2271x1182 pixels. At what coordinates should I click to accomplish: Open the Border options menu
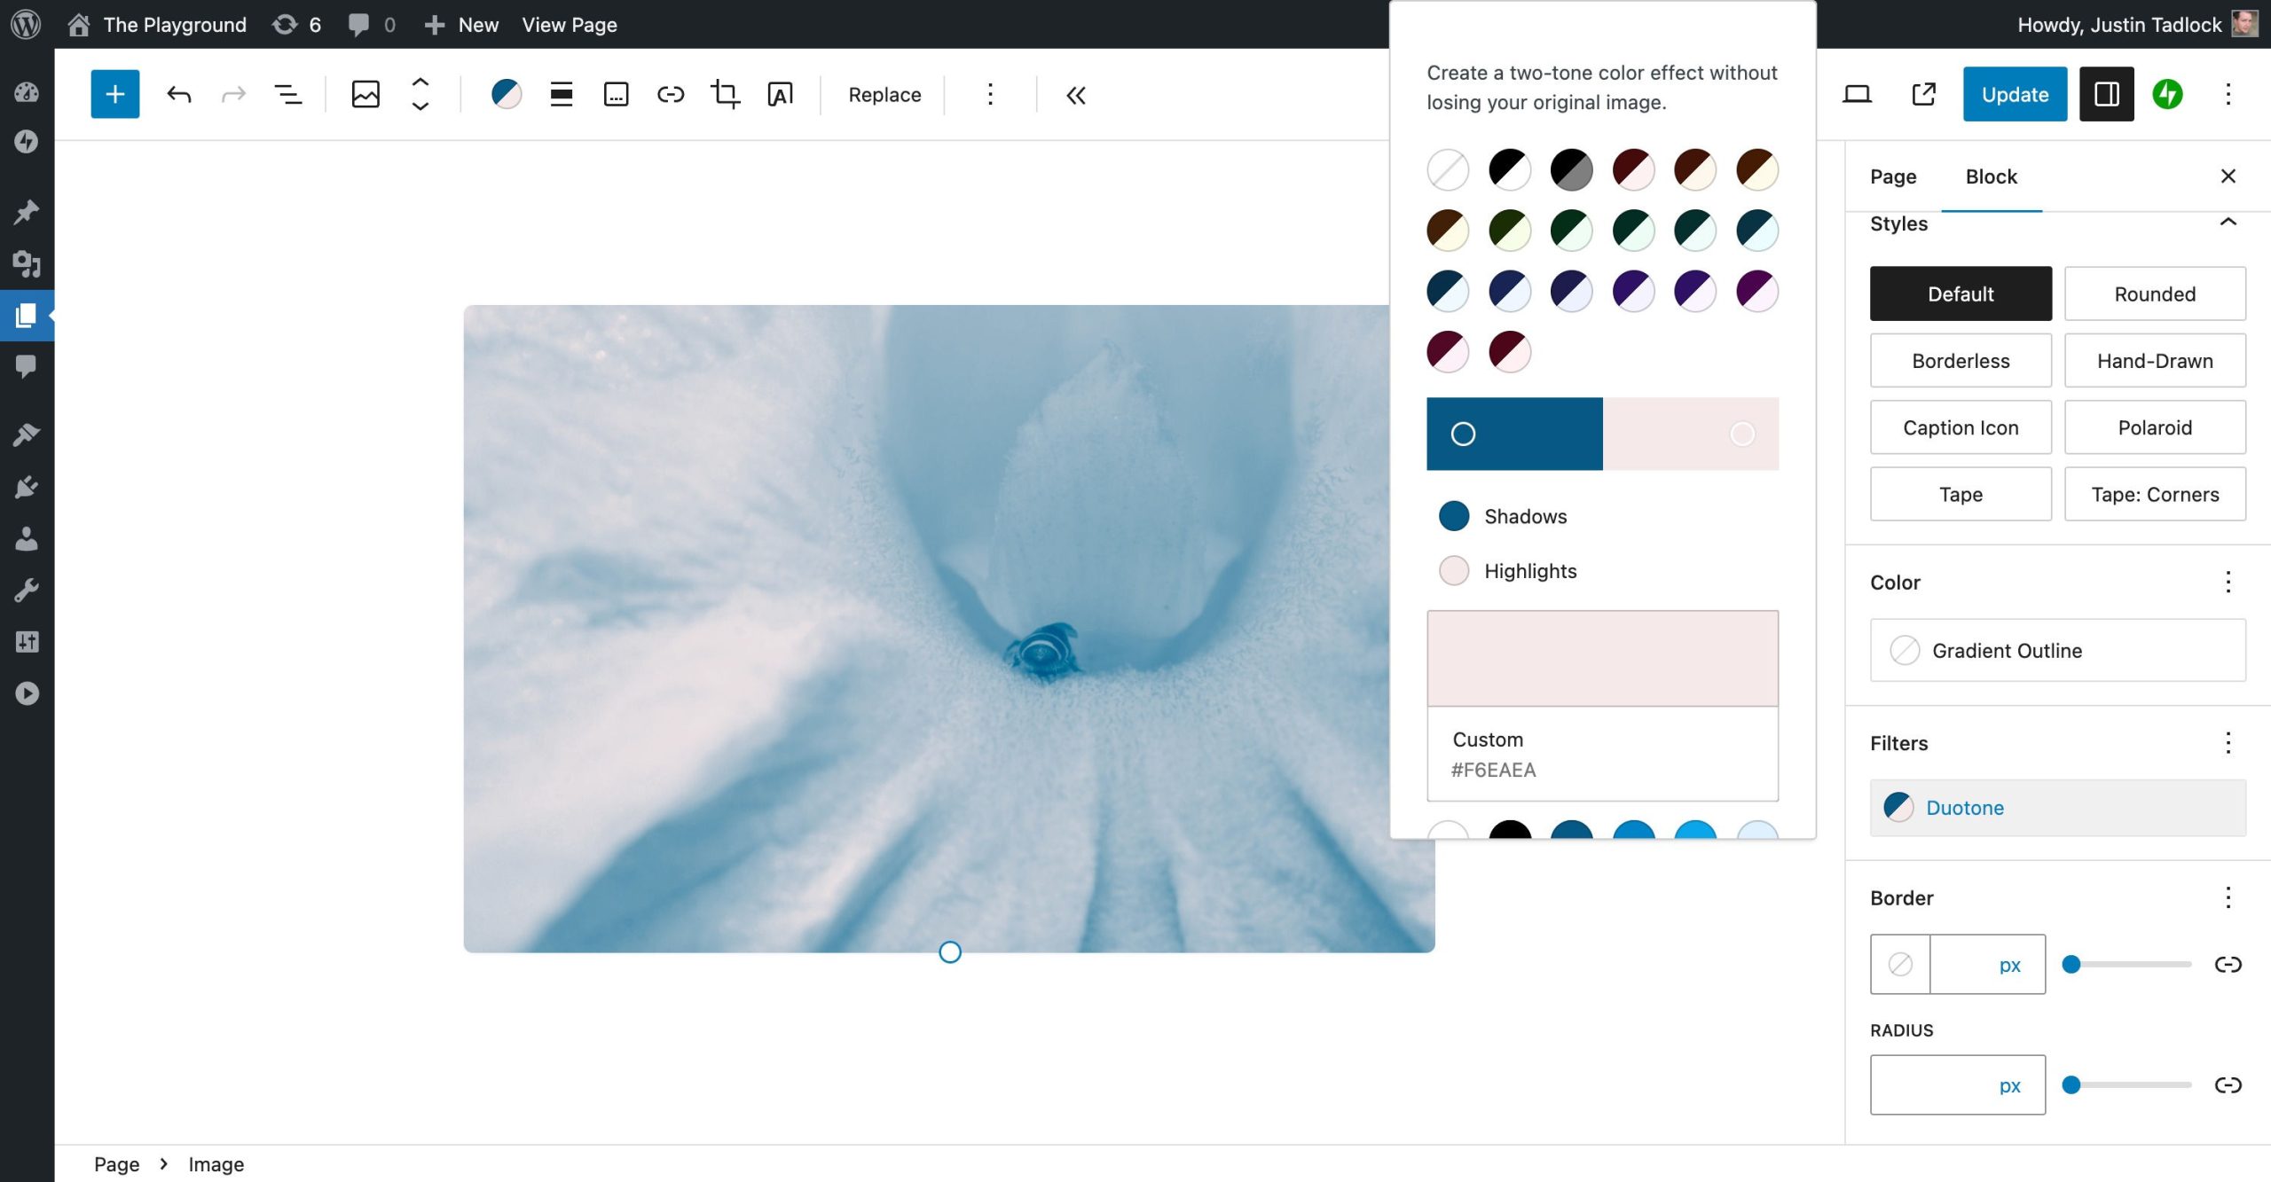tap(2228, 897)
